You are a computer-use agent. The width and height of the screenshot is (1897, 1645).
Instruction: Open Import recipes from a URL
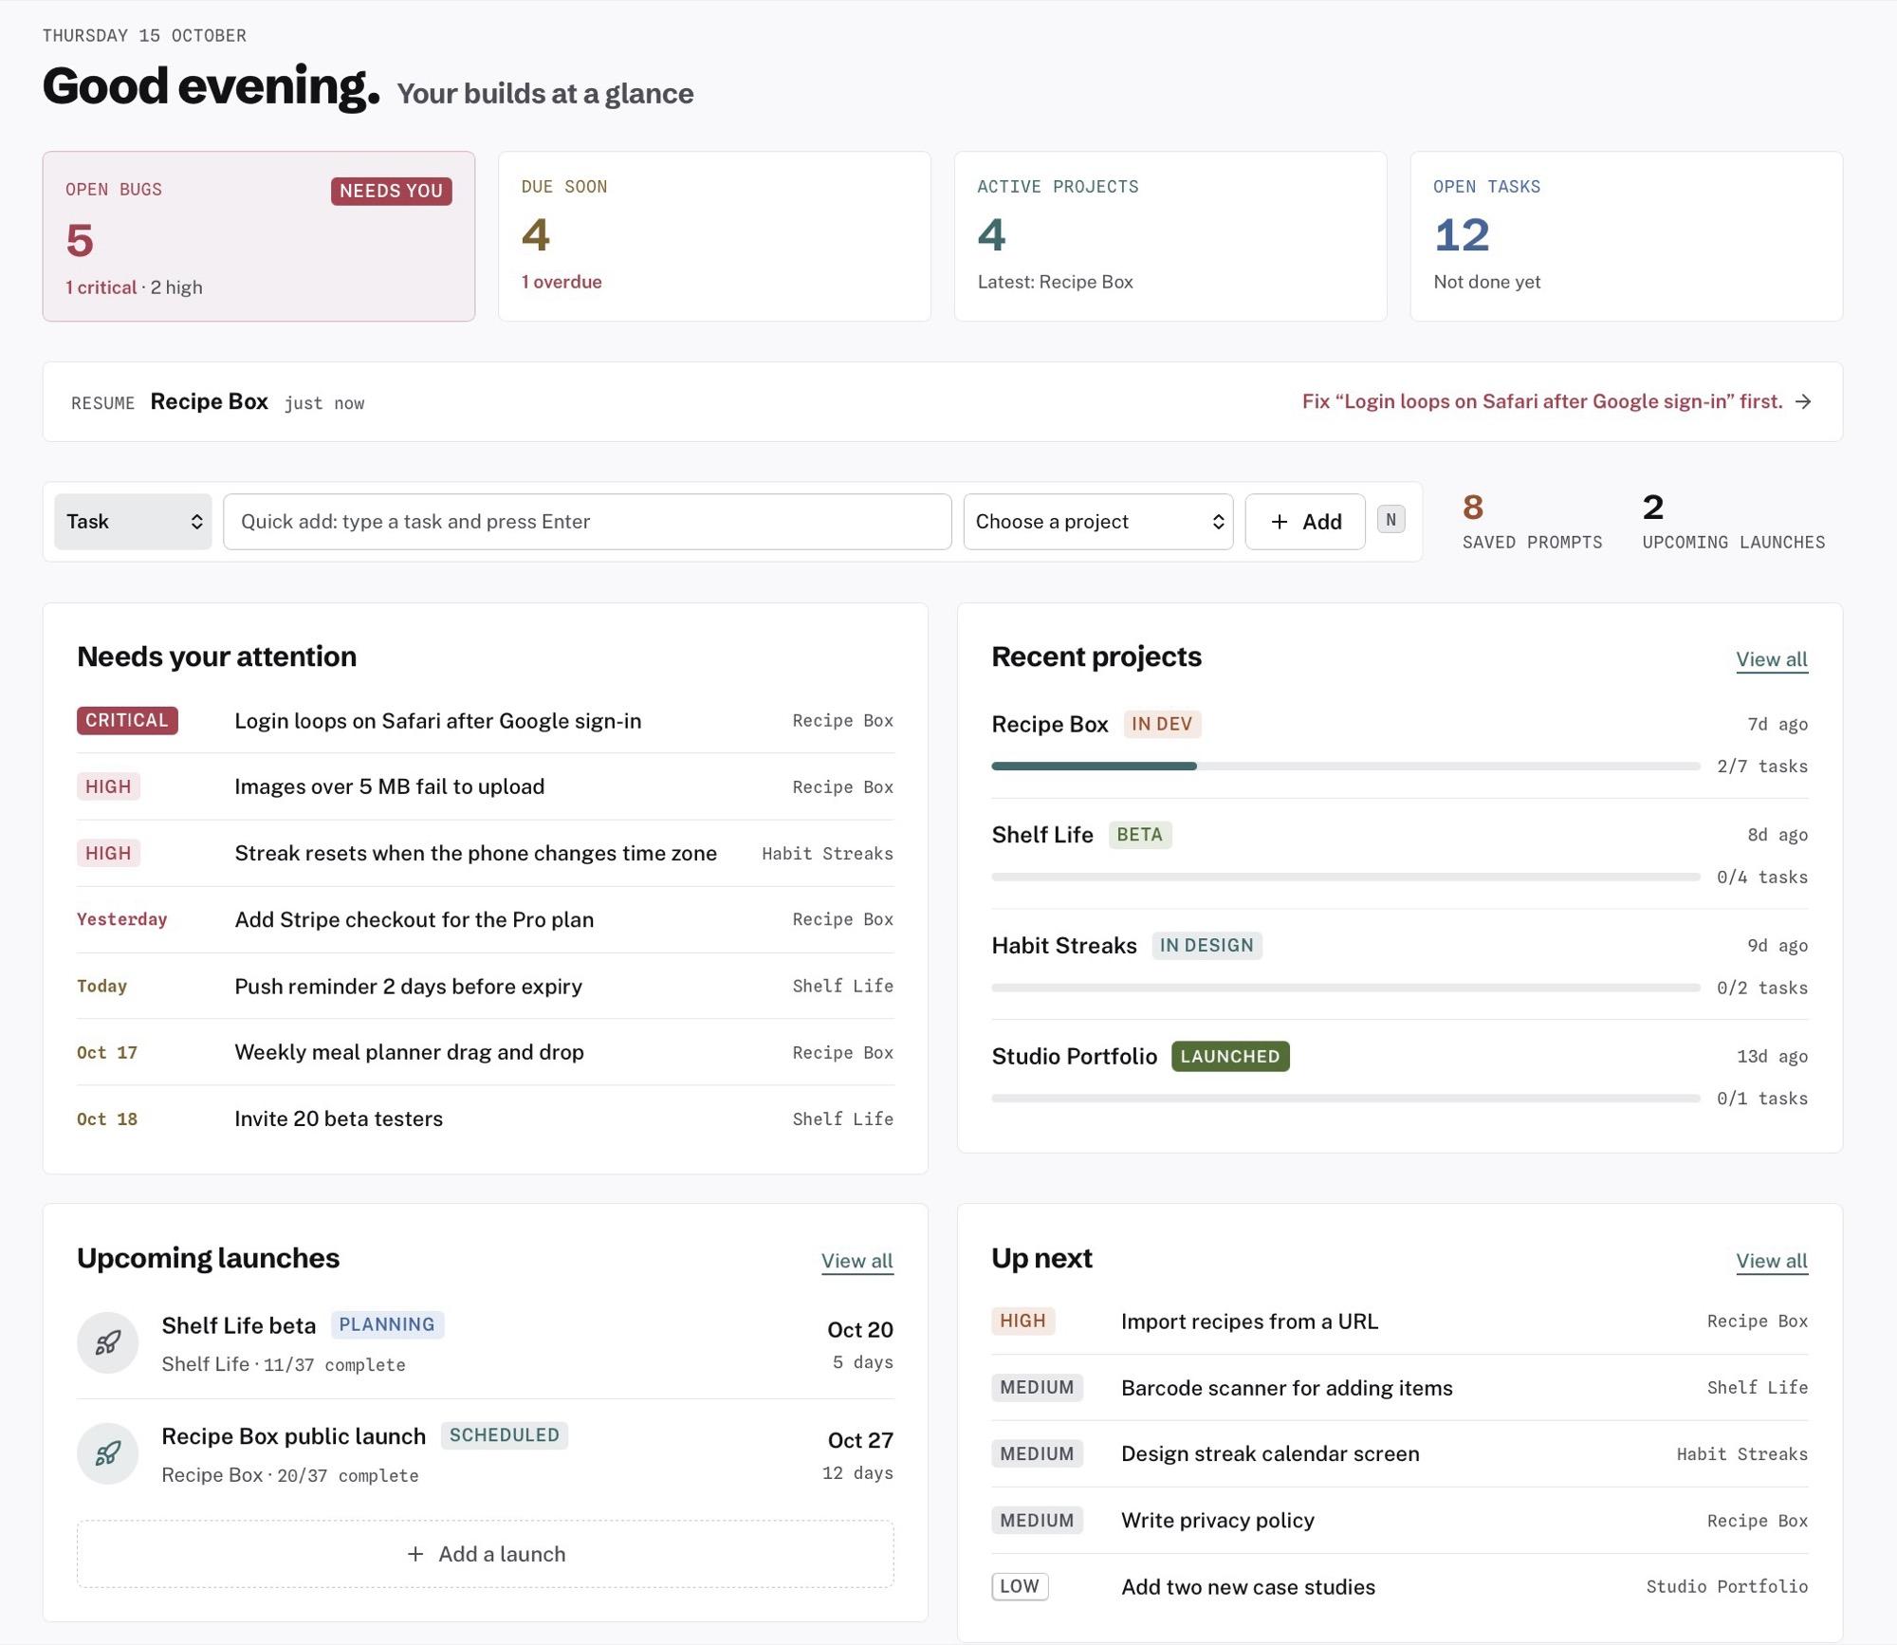pos(1400,1322)
